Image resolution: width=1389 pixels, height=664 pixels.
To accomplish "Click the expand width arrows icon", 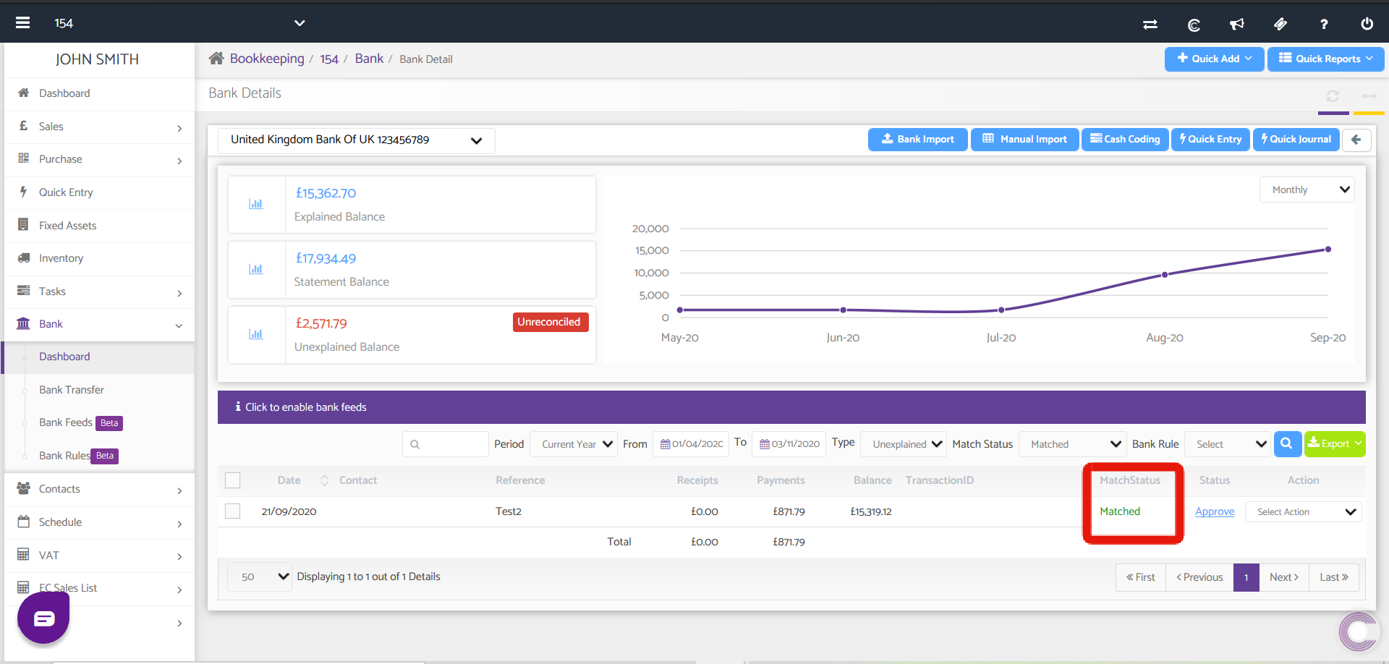I will click(x=1369, y=96).
